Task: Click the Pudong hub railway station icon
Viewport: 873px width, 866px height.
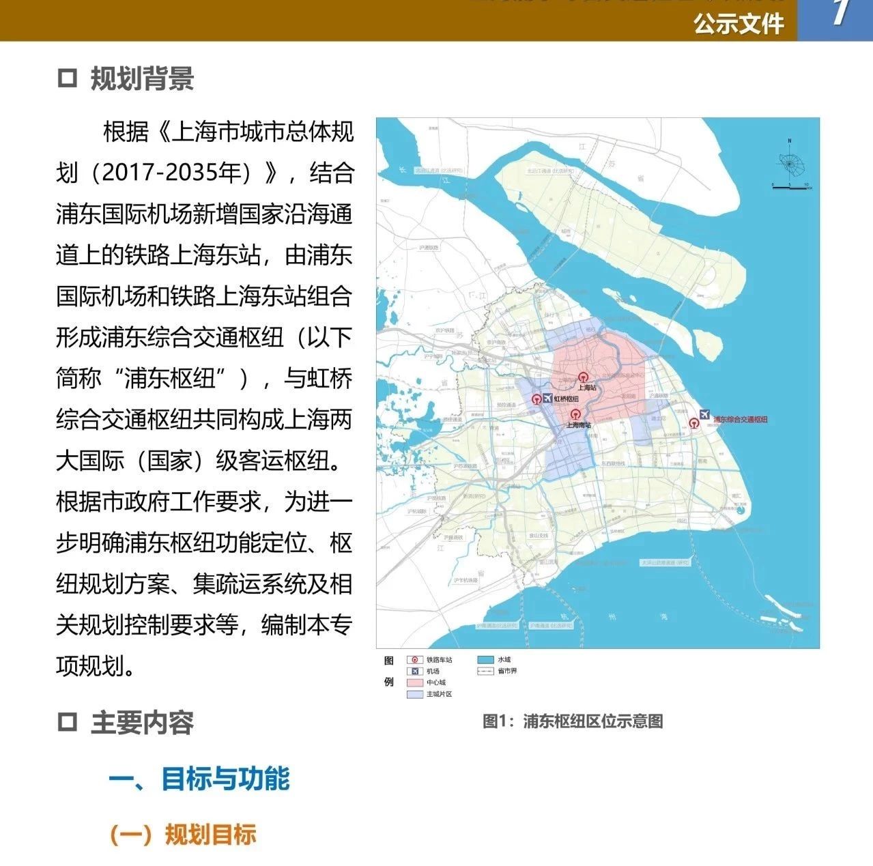Action: pos(694,423)
